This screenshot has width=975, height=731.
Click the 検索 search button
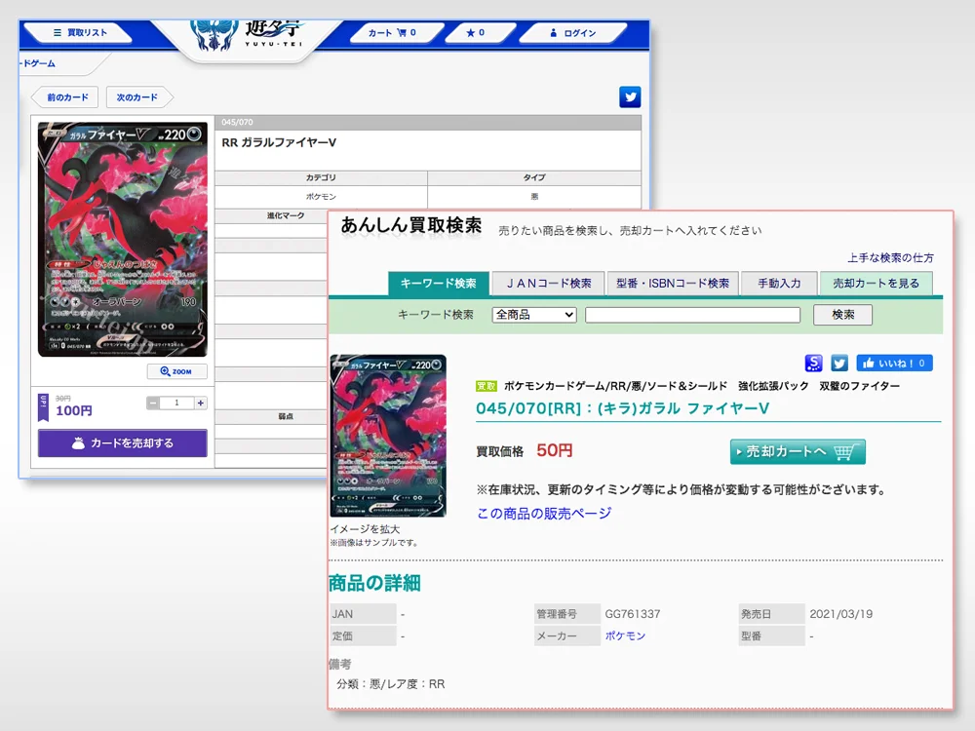[x=842, y=315]
